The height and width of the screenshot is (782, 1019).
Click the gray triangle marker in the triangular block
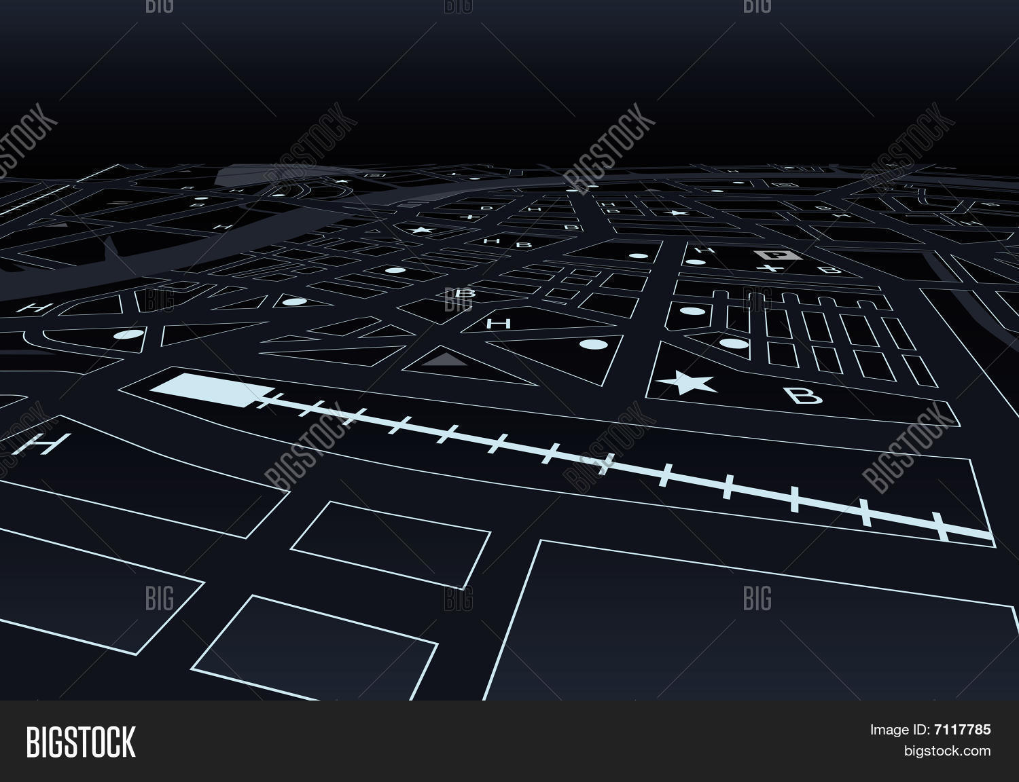point(445,358)
